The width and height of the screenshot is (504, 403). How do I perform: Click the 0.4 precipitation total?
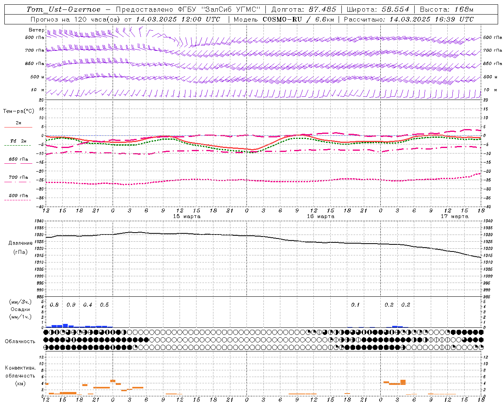point(87,305)
